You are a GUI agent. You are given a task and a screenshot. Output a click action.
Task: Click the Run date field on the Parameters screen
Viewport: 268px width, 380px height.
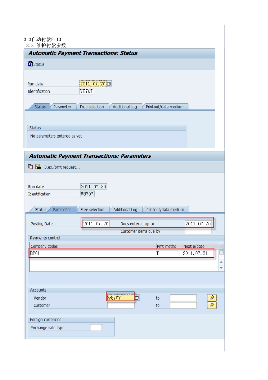tap(93, 186)
